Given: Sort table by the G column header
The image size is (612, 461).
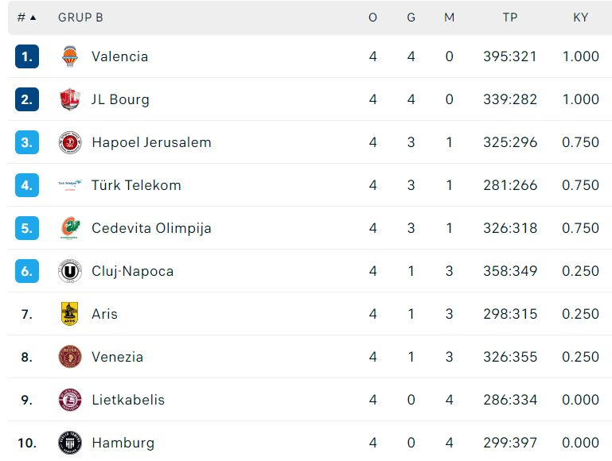Looking at the screenshot, I should tap(411, 17).
